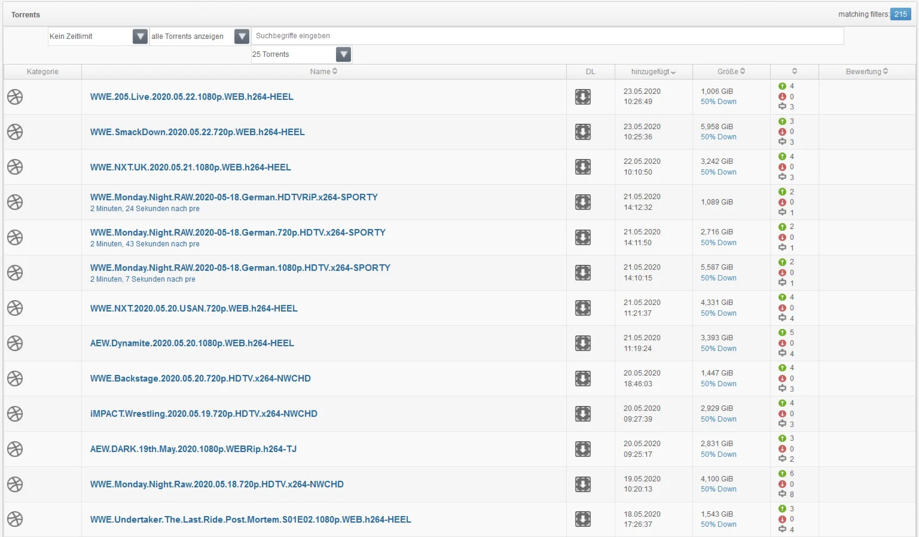Image resolution: width=919 pixels, height=537 pixels.
Task: Download WWE.205.Live torrent via DL icon
Action: 582,97
